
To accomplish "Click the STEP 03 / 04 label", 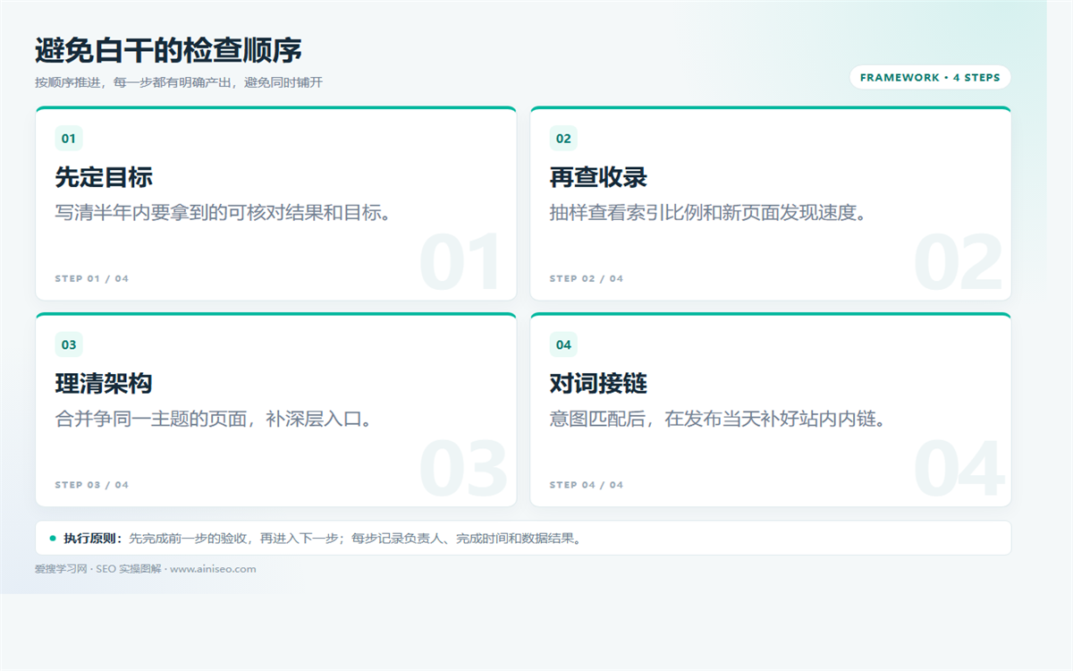I will (x=92, y=485).
